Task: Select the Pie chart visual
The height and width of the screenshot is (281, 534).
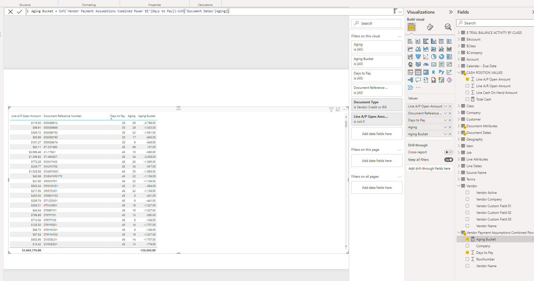Action: pos(434,57)
